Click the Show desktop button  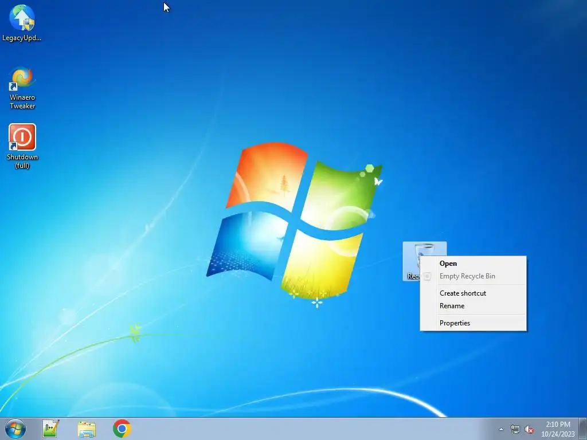(x=583, y=429)
